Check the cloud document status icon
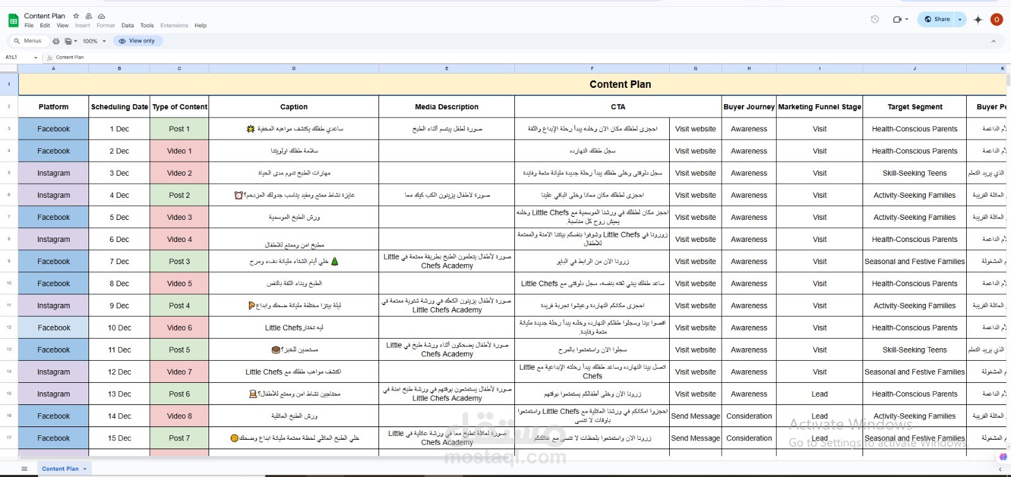 click(102, 16)
